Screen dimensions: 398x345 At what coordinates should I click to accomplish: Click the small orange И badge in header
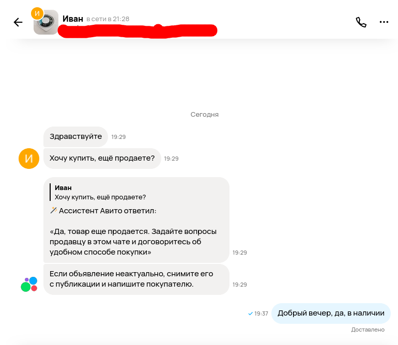pos(37,13)
